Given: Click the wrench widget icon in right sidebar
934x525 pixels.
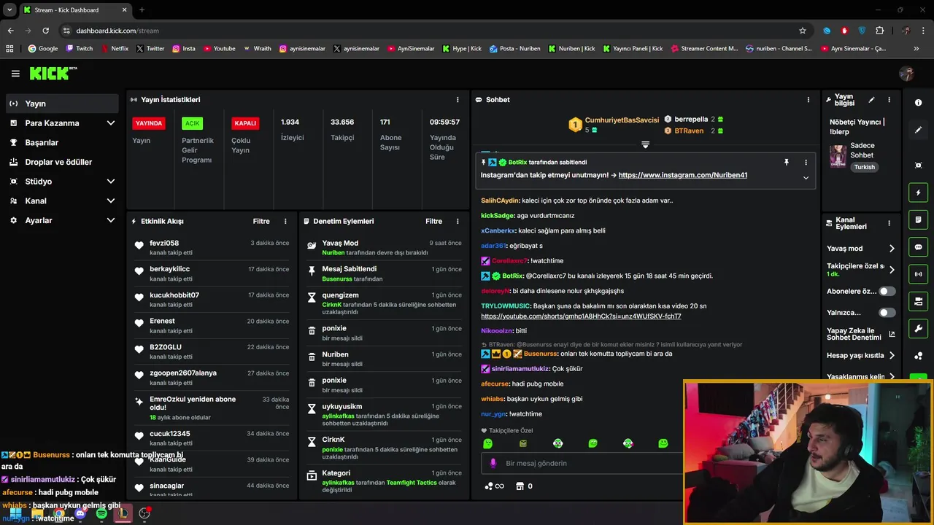Looking at the screenshot, I should [918, 329].
